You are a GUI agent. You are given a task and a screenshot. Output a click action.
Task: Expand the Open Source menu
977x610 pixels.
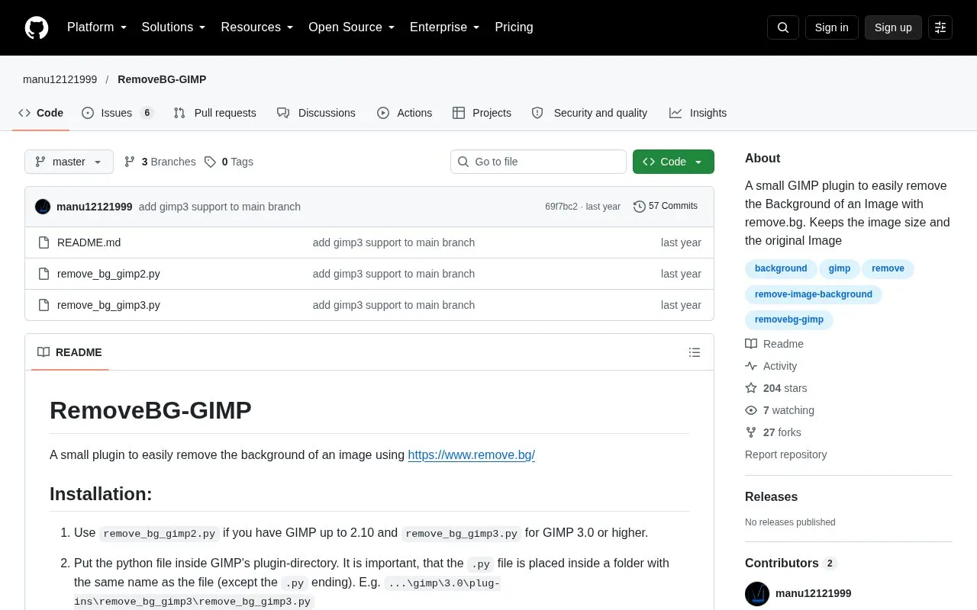coord(352,27)
